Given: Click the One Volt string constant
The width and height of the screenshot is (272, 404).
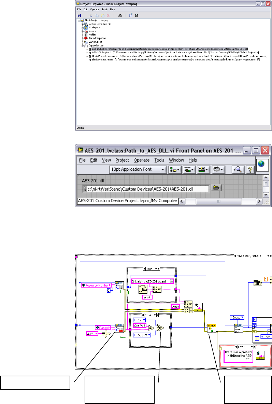Looking at the screenshot, I should pos(140,325).
